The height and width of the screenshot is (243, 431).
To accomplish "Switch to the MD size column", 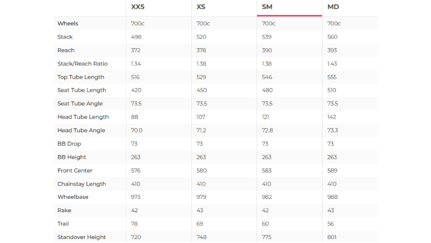I will pyautogui.click(x=332, y=7).
